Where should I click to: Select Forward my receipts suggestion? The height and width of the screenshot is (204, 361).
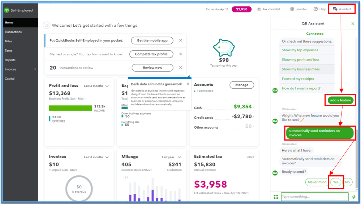pos(307,79)
